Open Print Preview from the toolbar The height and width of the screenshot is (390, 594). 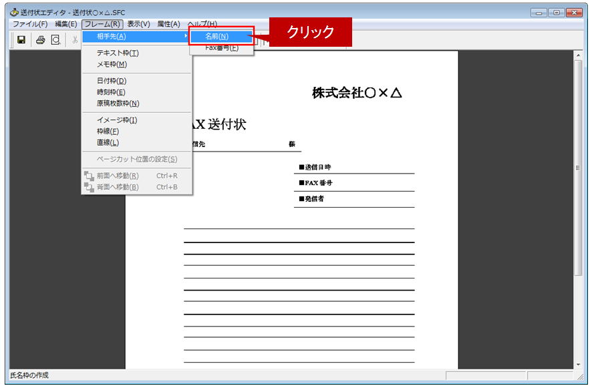(55, 39)
